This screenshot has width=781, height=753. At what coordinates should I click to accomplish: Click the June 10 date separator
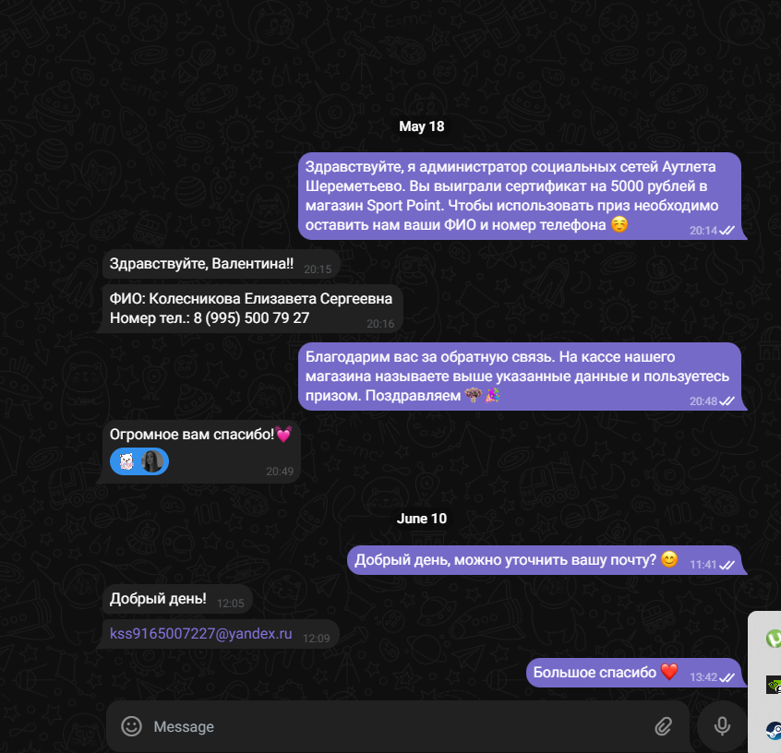421,519
